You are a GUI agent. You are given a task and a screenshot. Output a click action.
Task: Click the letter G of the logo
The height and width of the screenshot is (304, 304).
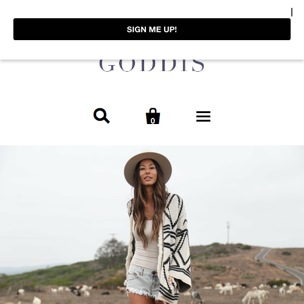(x=106, y=66)
